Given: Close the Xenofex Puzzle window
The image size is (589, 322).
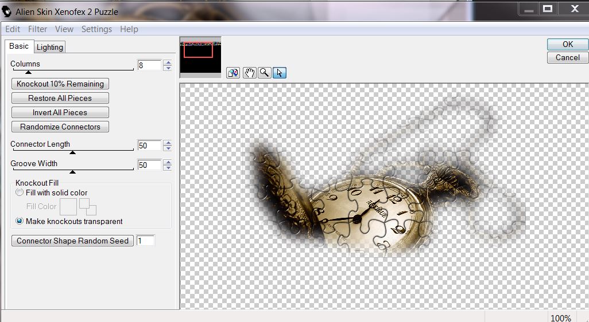Looking at the screenshot, I should point(574,9).
